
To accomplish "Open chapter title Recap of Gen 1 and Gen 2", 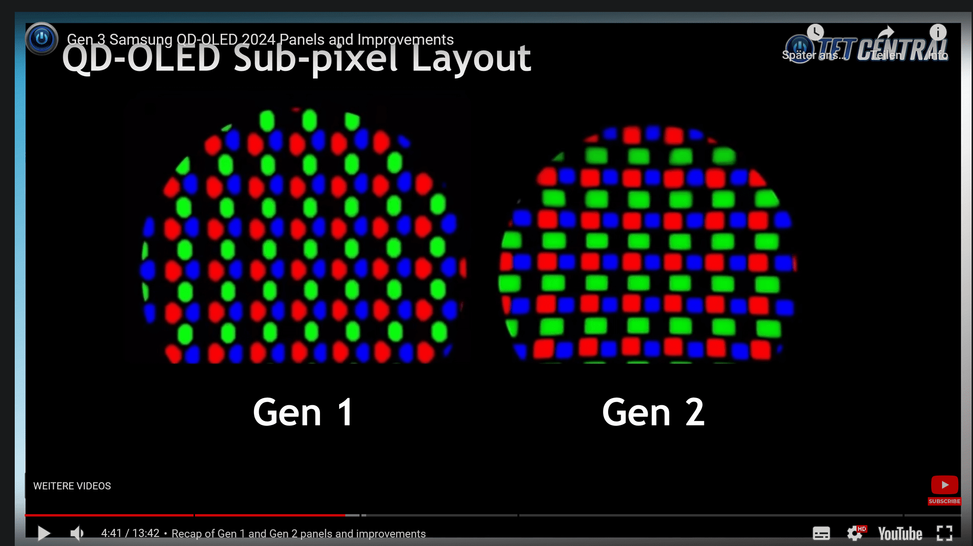I will coord(299,534).
